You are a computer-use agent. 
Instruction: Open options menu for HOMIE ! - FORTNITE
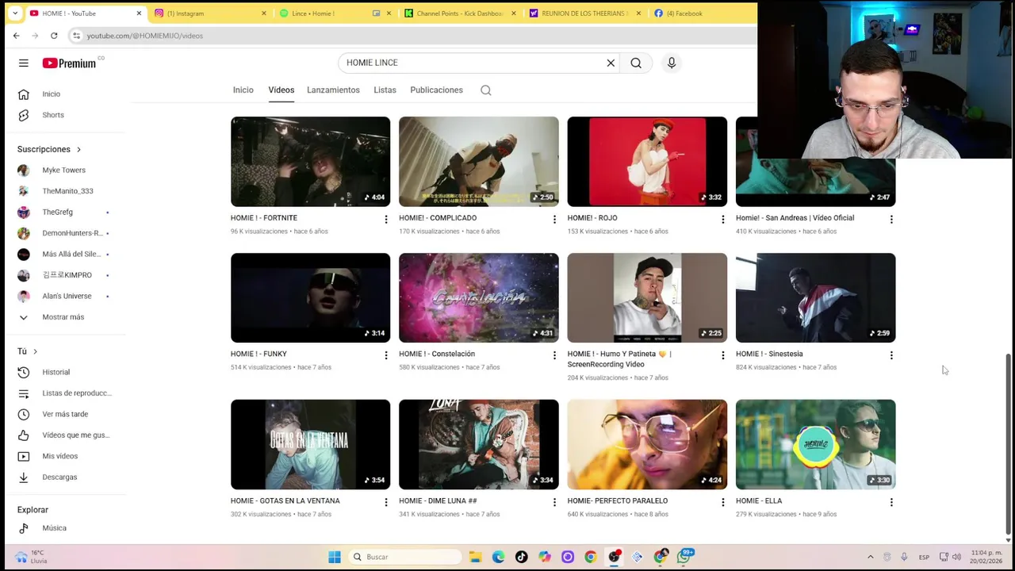386,219
